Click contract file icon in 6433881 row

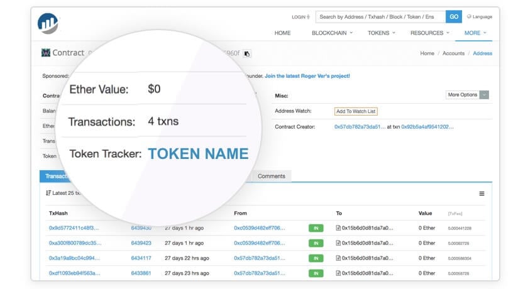coord(338,273)
